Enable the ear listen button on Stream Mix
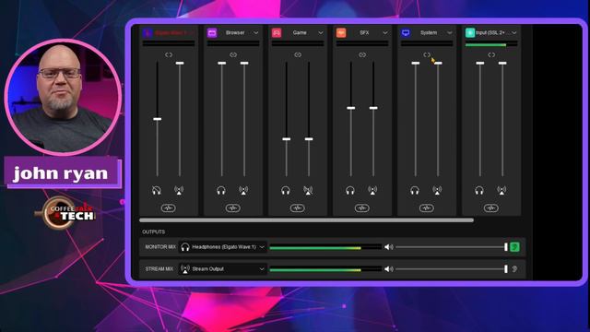 point(514,268)
